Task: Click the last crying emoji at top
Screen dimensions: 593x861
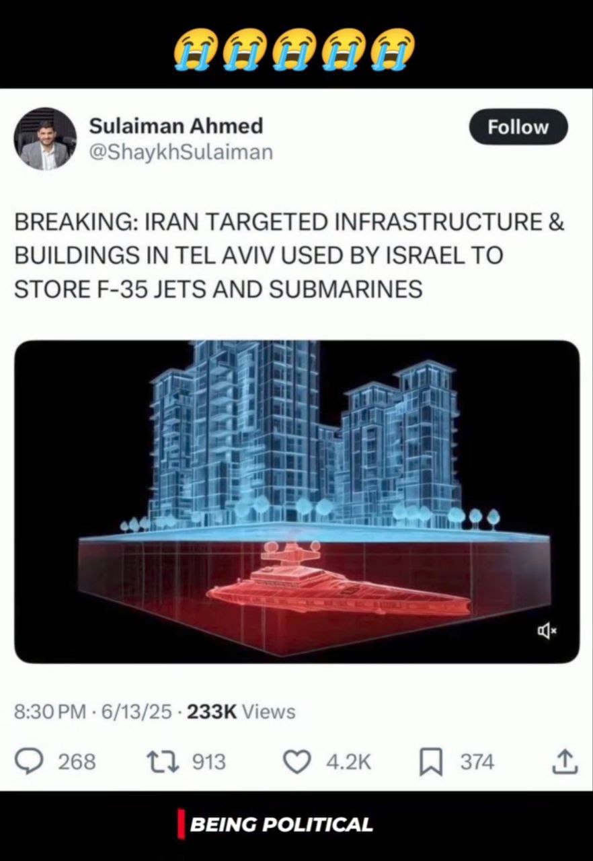Action: [394, 48]
